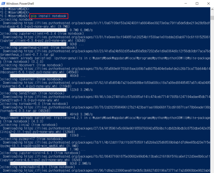
Task: Click the "Collecting nbconvert" line
Action: pos(31,65)
